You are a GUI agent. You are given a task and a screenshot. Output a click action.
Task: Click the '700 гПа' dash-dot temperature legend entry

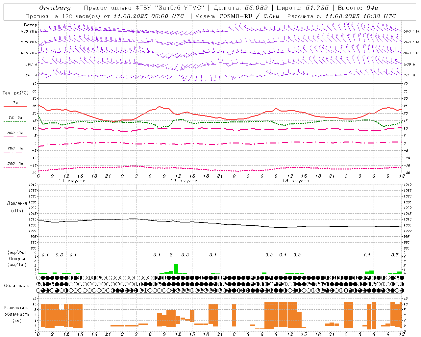pos(15,150)
